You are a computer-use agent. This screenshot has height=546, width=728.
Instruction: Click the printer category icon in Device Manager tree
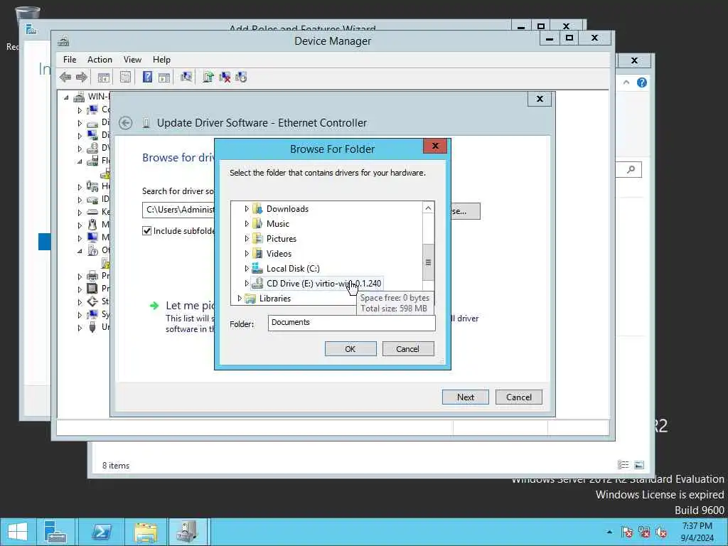pos(92,276)
